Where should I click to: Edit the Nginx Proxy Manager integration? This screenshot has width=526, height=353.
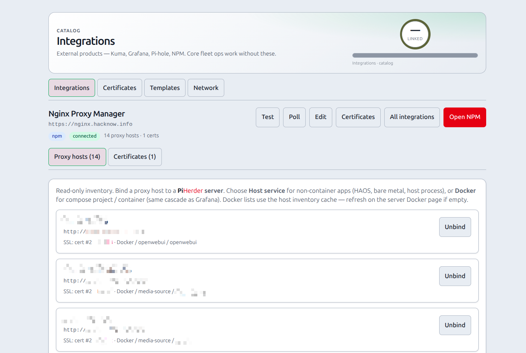[x=321, y=117]
